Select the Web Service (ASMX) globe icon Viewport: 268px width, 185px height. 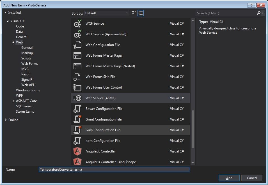click(x=77, y=98)
